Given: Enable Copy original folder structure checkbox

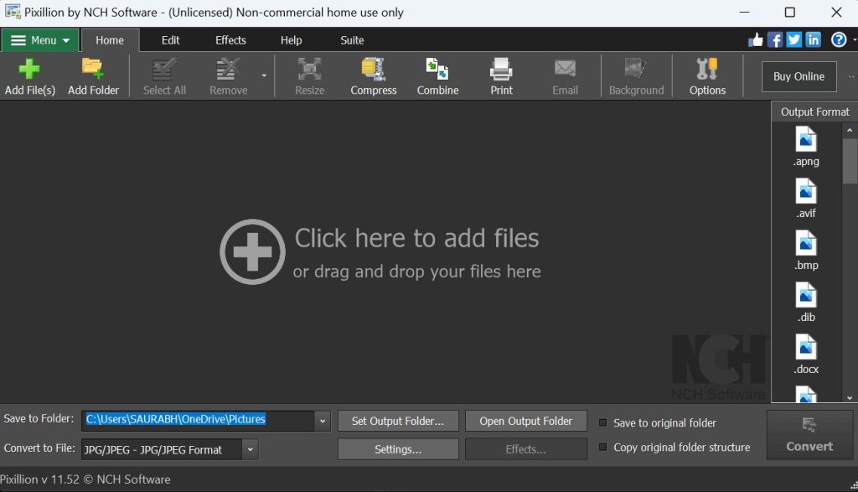Looking at the screenshot, I should (603, 447).
